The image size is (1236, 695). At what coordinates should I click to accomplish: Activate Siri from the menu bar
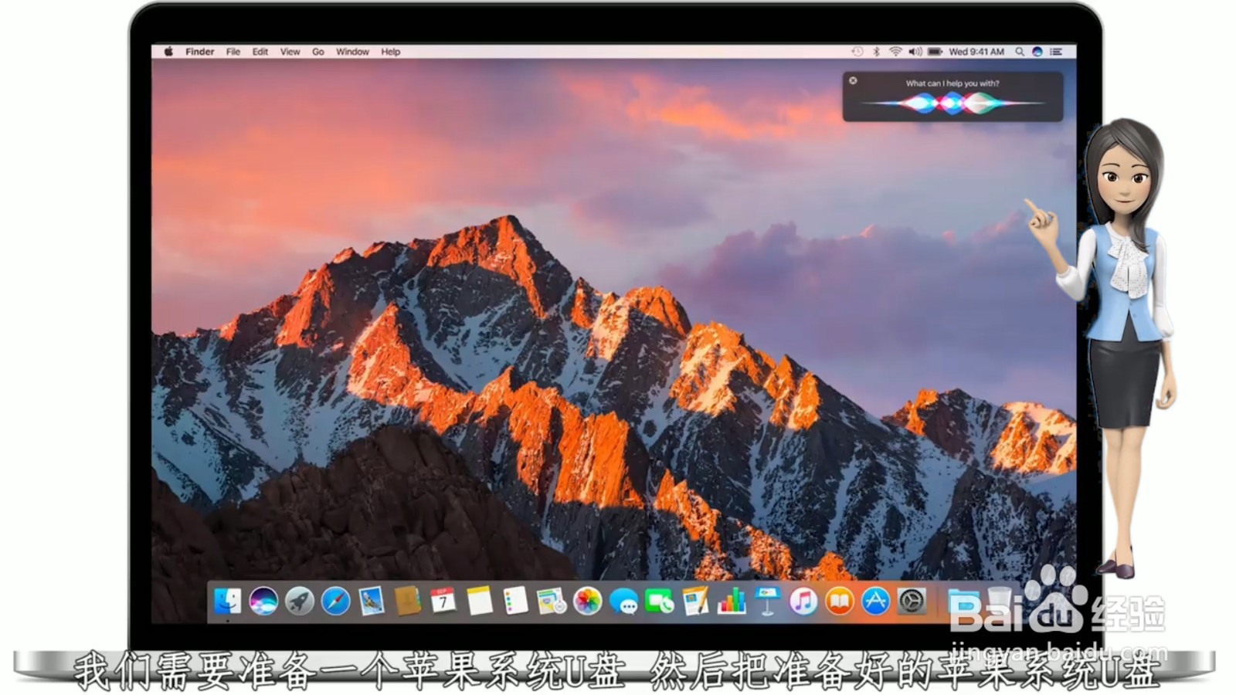(1037, 52)
